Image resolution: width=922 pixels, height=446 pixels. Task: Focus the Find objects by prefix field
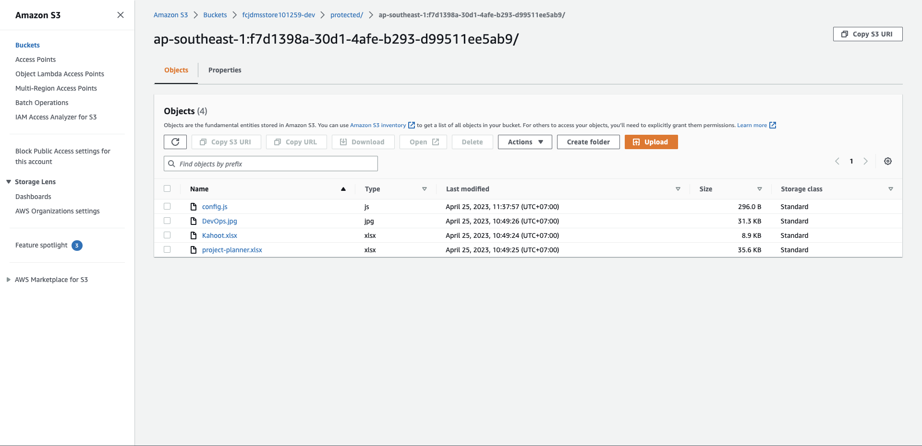pos(271,164)
